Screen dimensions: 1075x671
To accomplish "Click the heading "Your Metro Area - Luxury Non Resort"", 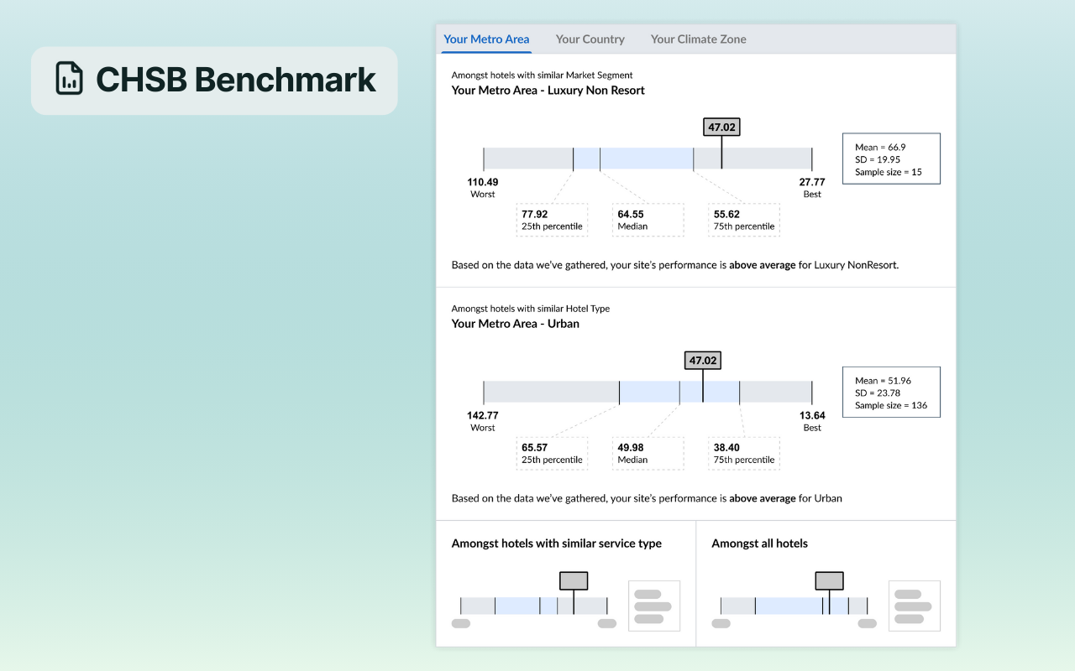I will click(x=548, y=90).
